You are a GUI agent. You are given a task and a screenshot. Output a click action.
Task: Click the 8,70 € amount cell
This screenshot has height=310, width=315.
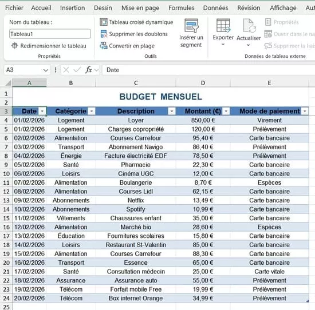coord(203,182)
